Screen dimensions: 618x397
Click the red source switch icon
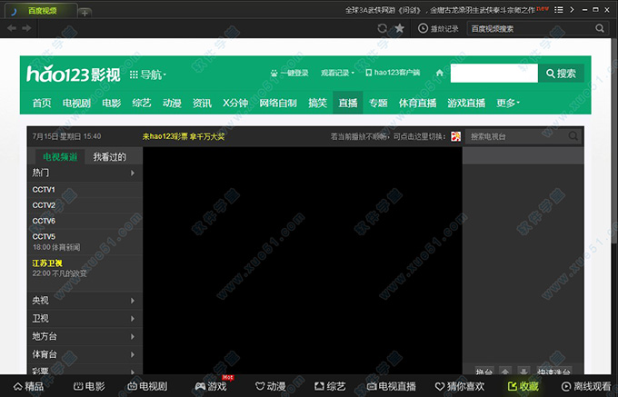[455, 136]
